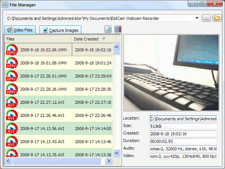
Task: Select file name 2008-9-18 19.01.08.WMV
Action: pyautogui.click(x=43, y=63)
